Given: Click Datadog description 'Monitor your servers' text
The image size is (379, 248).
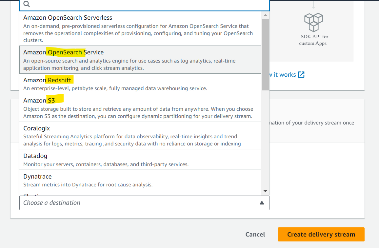Looking at the screenshot, I should (106, 164).
